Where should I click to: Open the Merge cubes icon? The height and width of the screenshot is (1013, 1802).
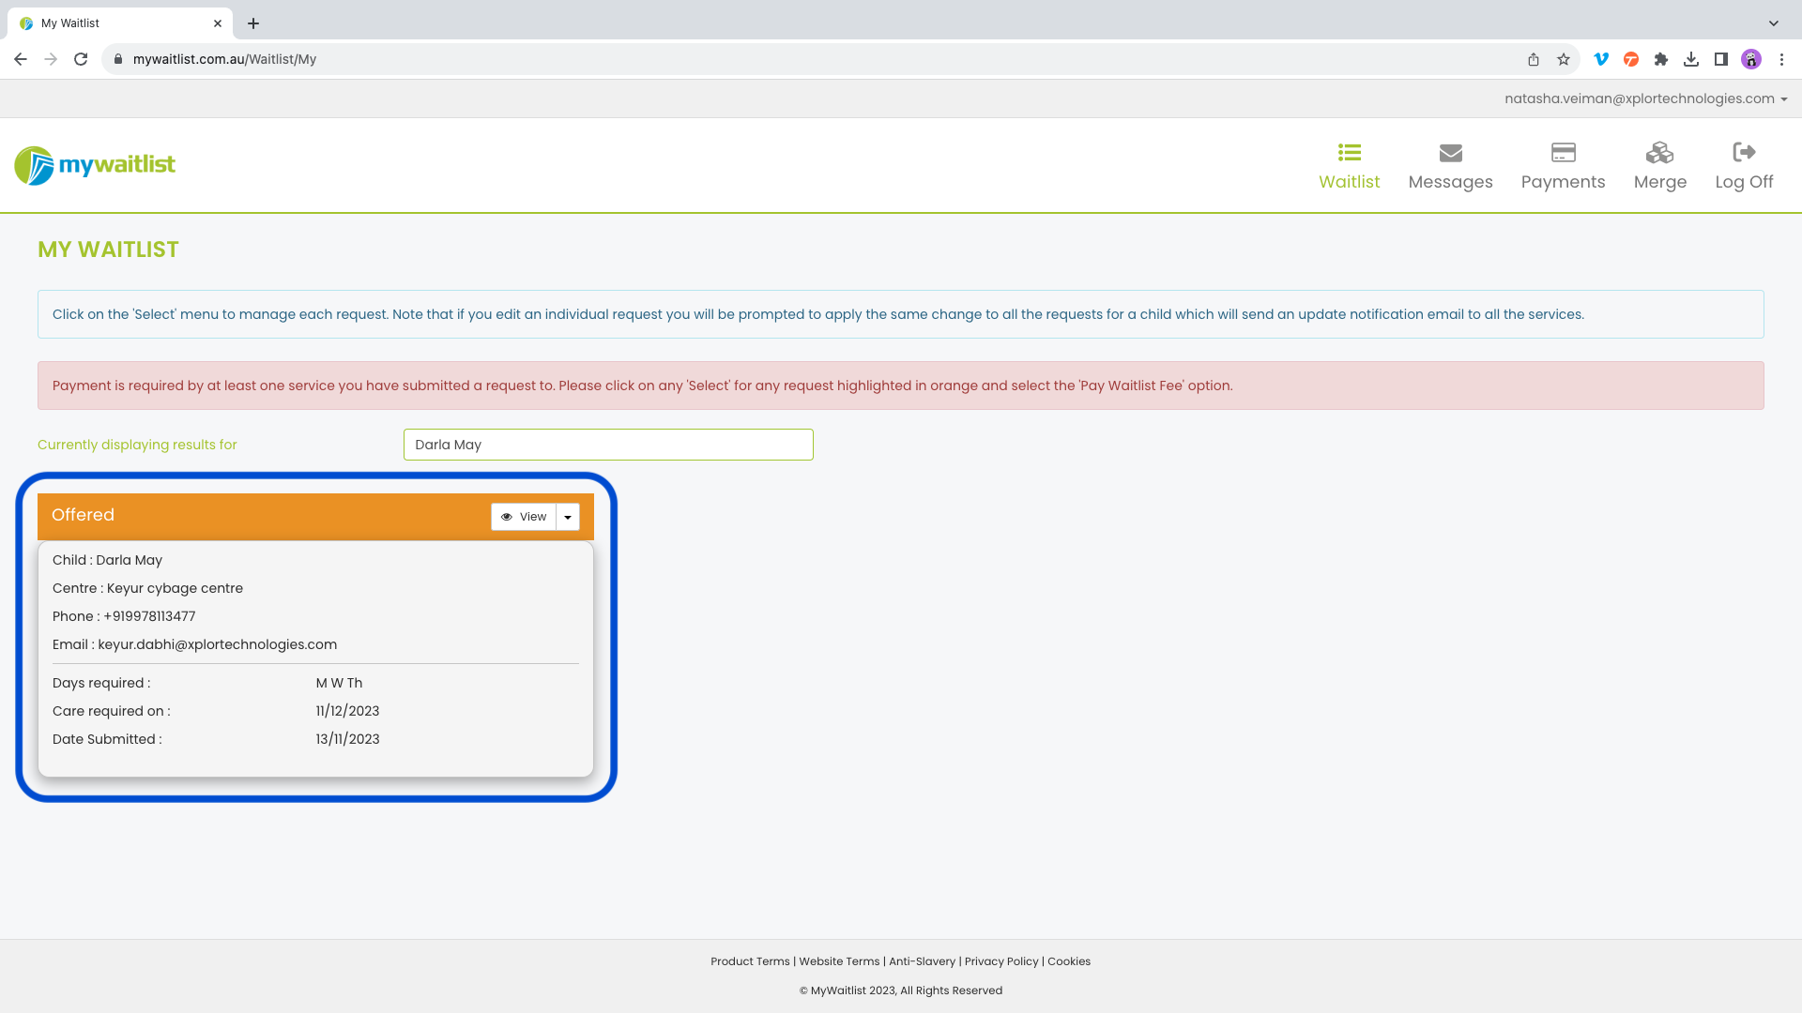1659,153
